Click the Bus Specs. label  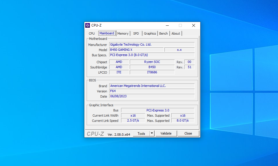tap(99, 55)
